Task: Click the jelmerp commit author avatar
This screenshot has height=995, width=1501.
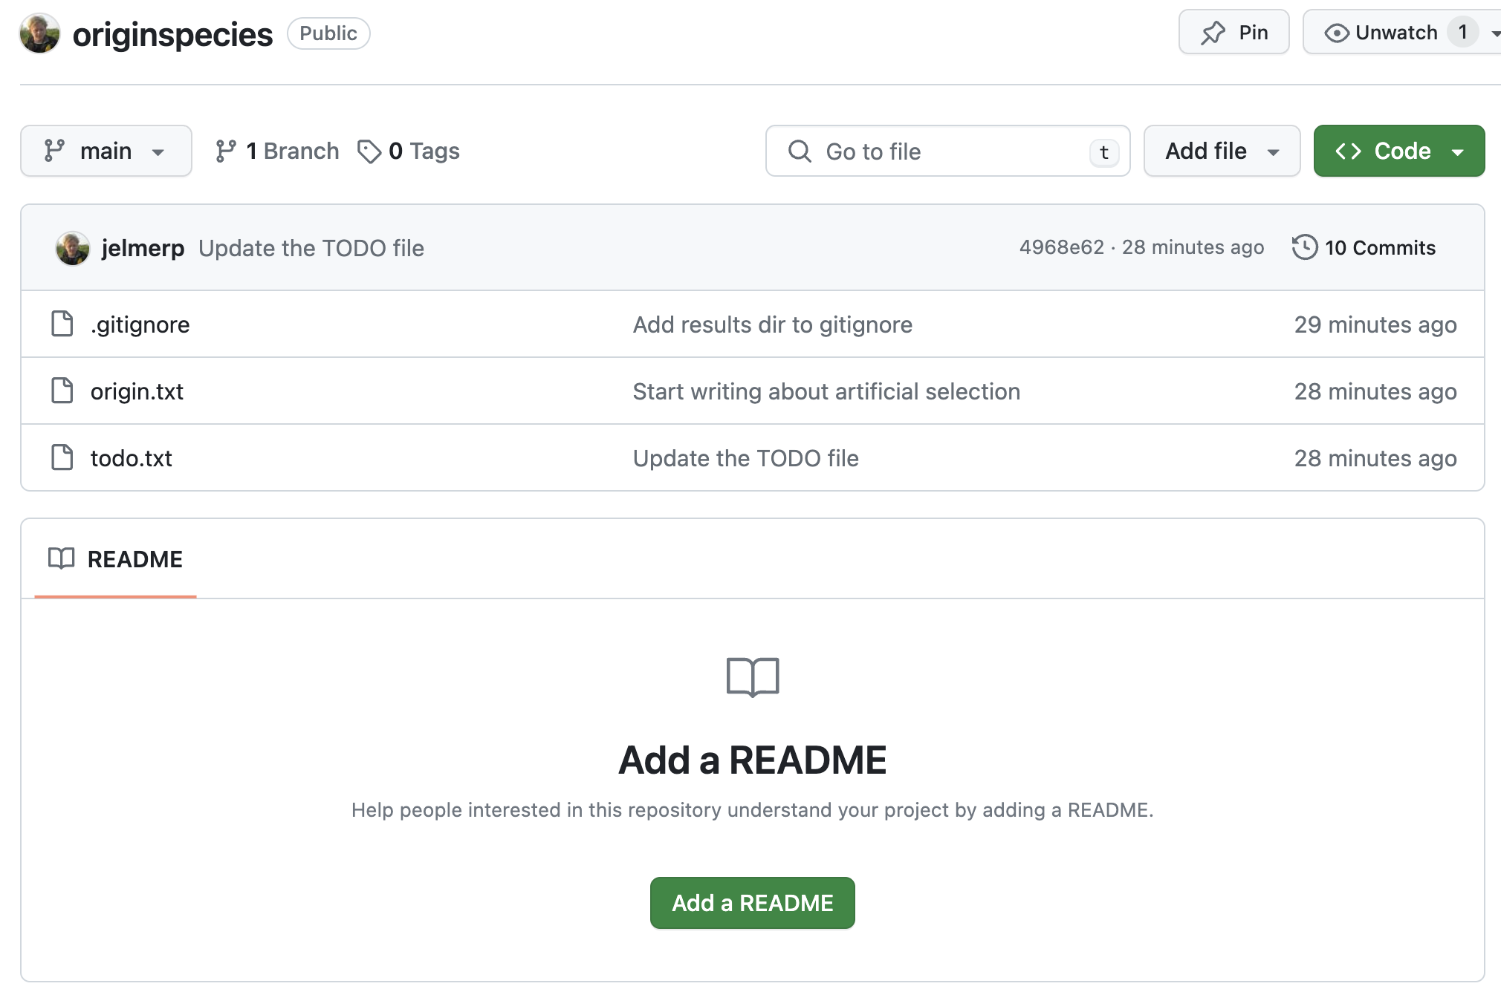Action: tap(73, 248)
